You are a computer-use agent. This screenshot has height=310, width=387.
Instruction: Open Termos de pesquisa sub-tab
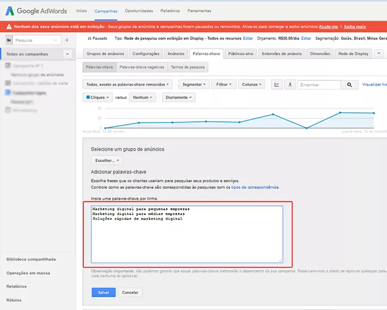click(x=187, y=67)
